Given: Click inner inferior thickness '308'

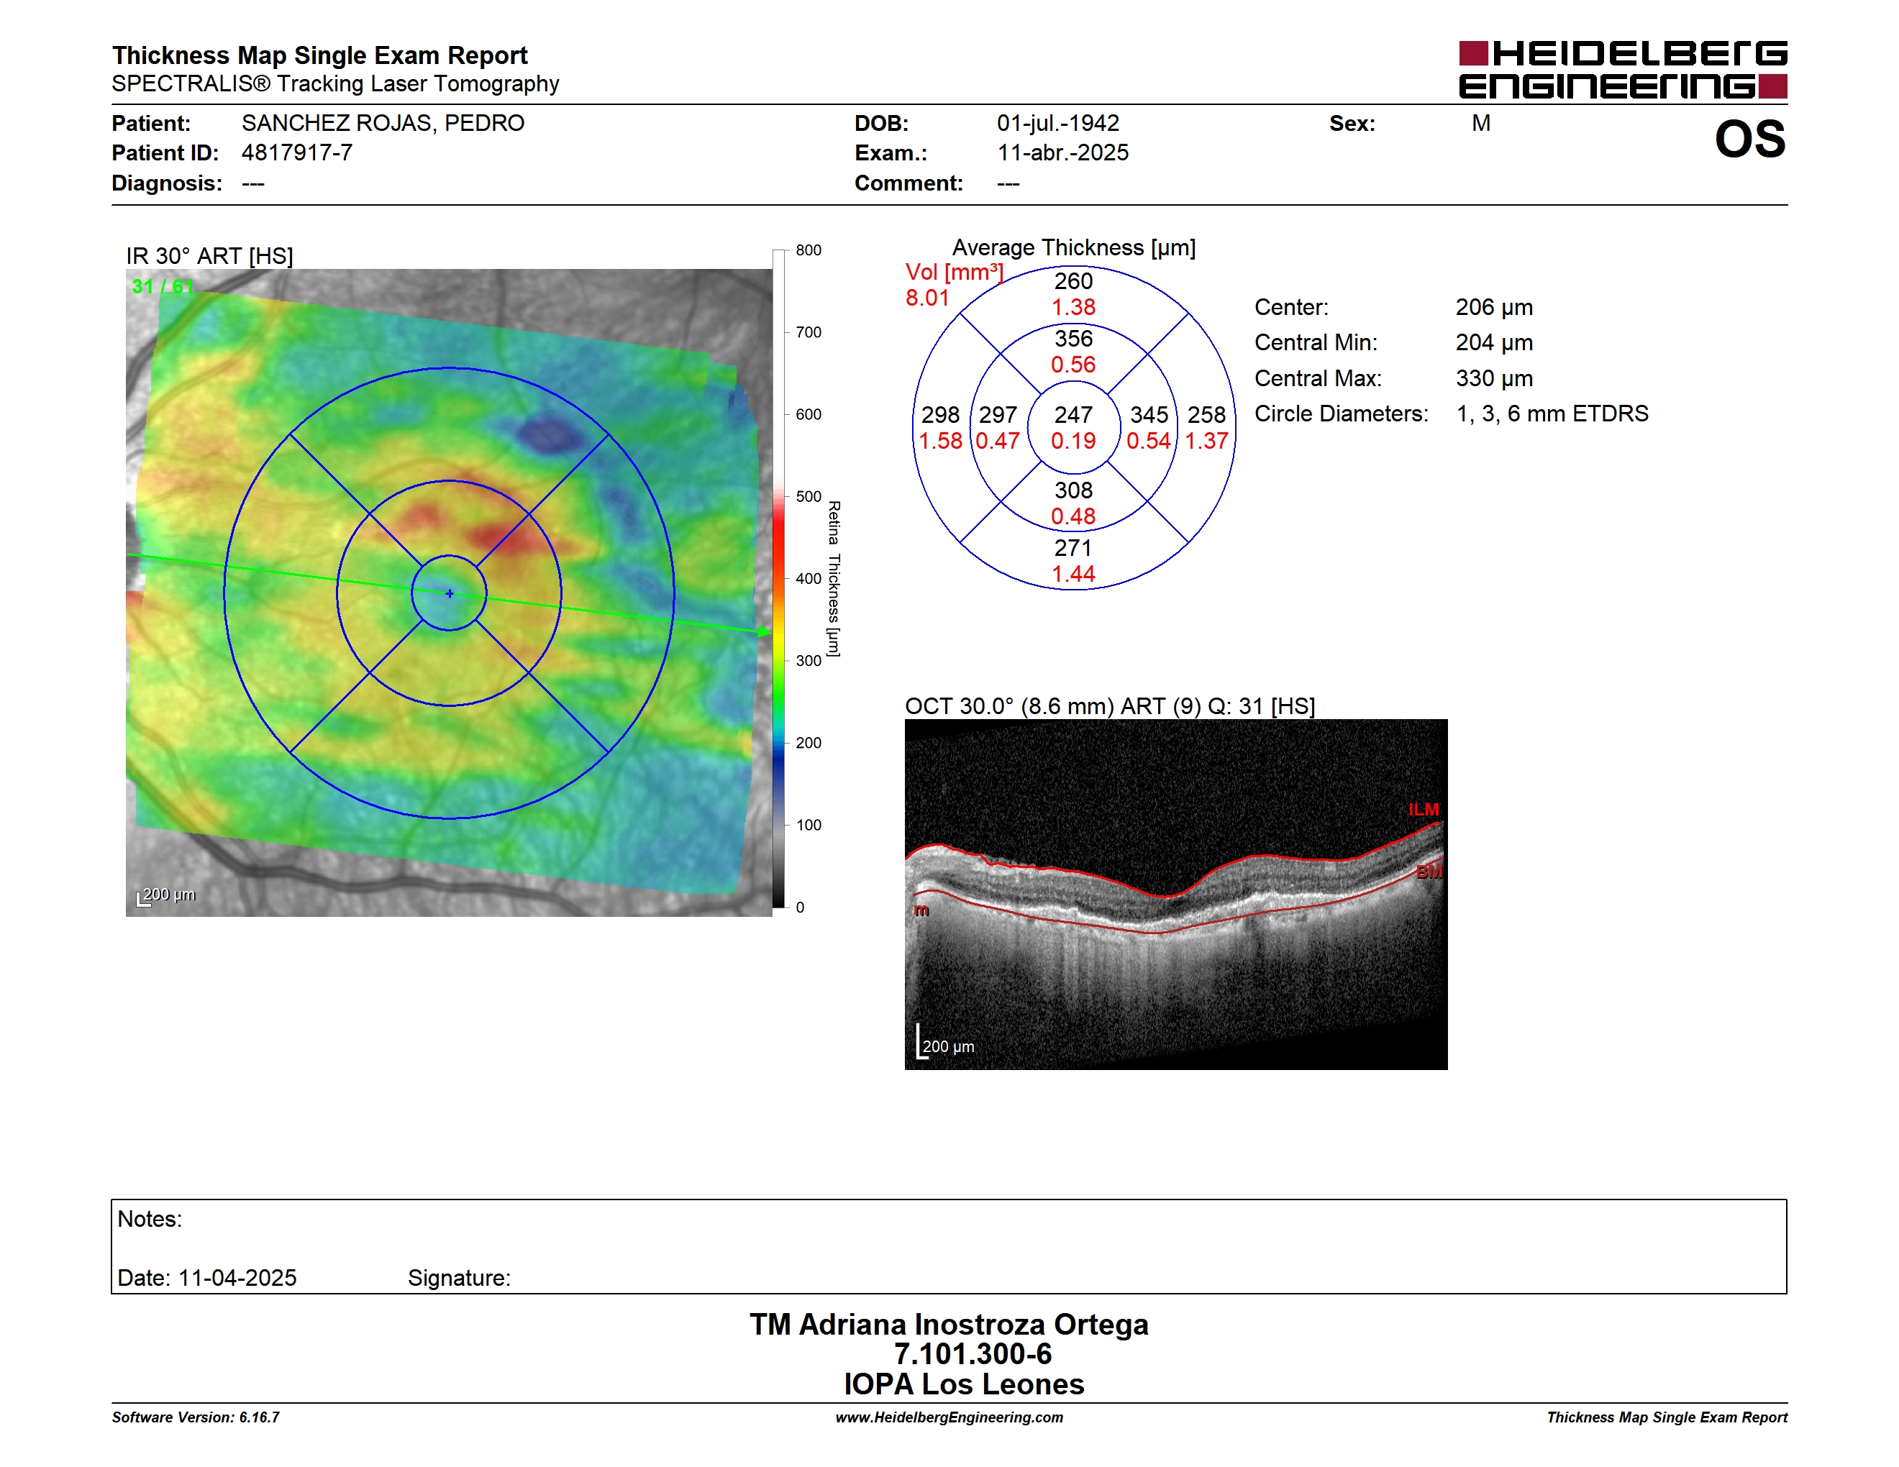Looking at the screenshot, I should pos(1073,490).
